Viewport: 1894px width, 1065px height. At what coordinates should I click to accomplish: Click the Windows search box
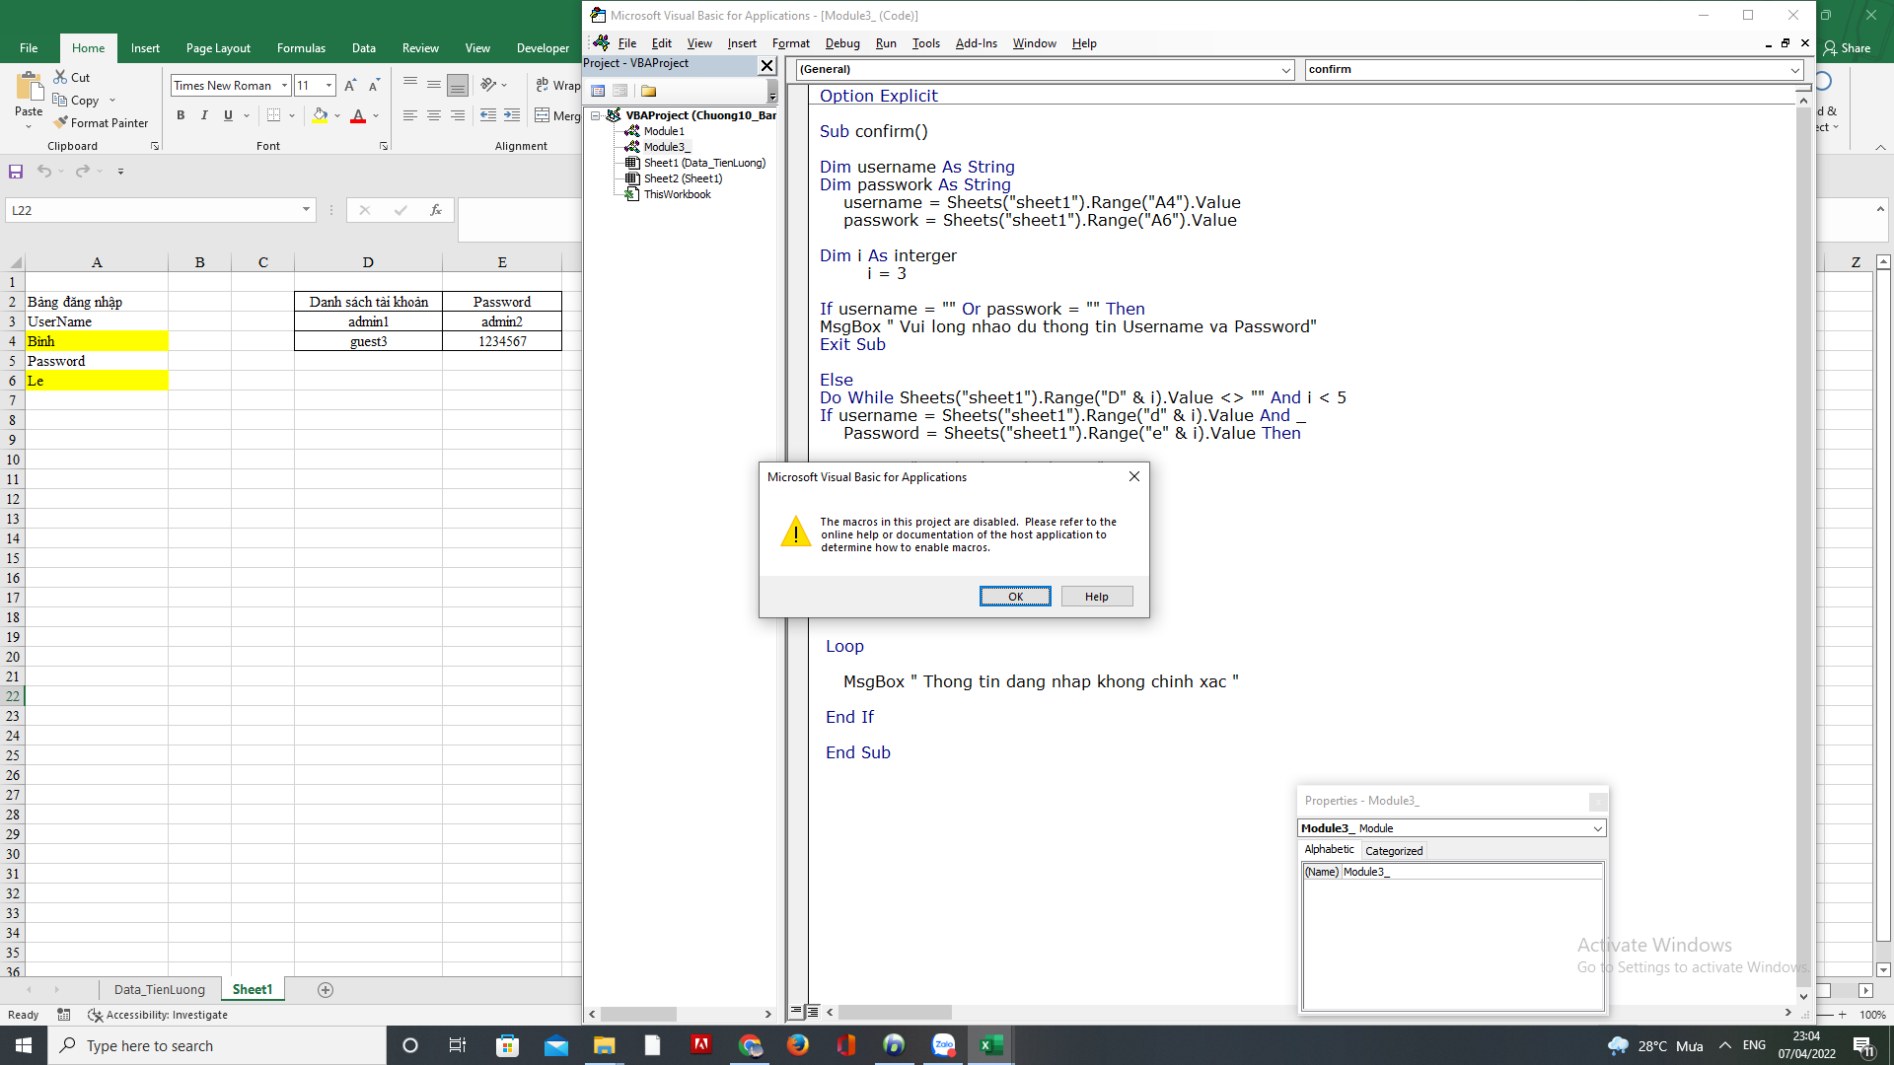(x=217, y=1045)
